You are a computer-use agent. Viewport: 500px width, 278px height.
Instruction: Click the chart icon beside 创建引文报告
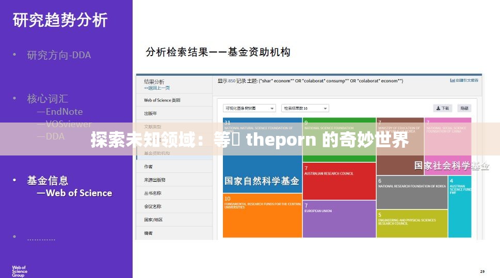(x=452, y=80)
